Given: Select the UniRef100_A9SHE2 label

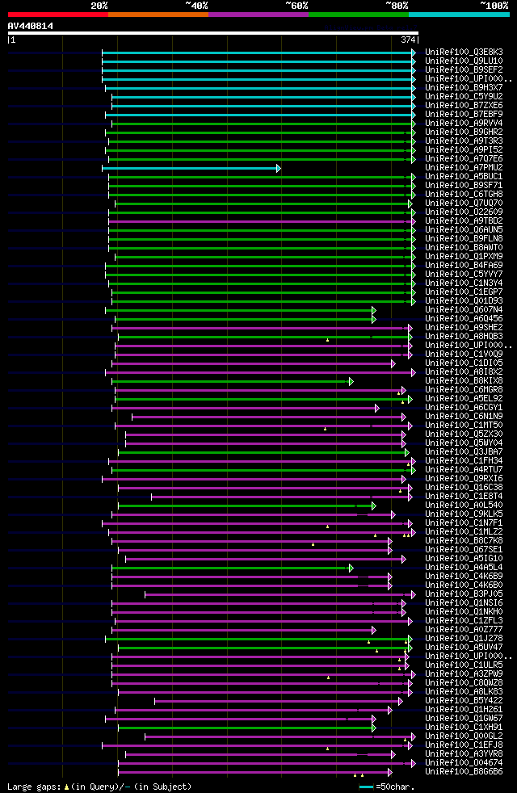Looking at the screenshot, I should [464, 328].
